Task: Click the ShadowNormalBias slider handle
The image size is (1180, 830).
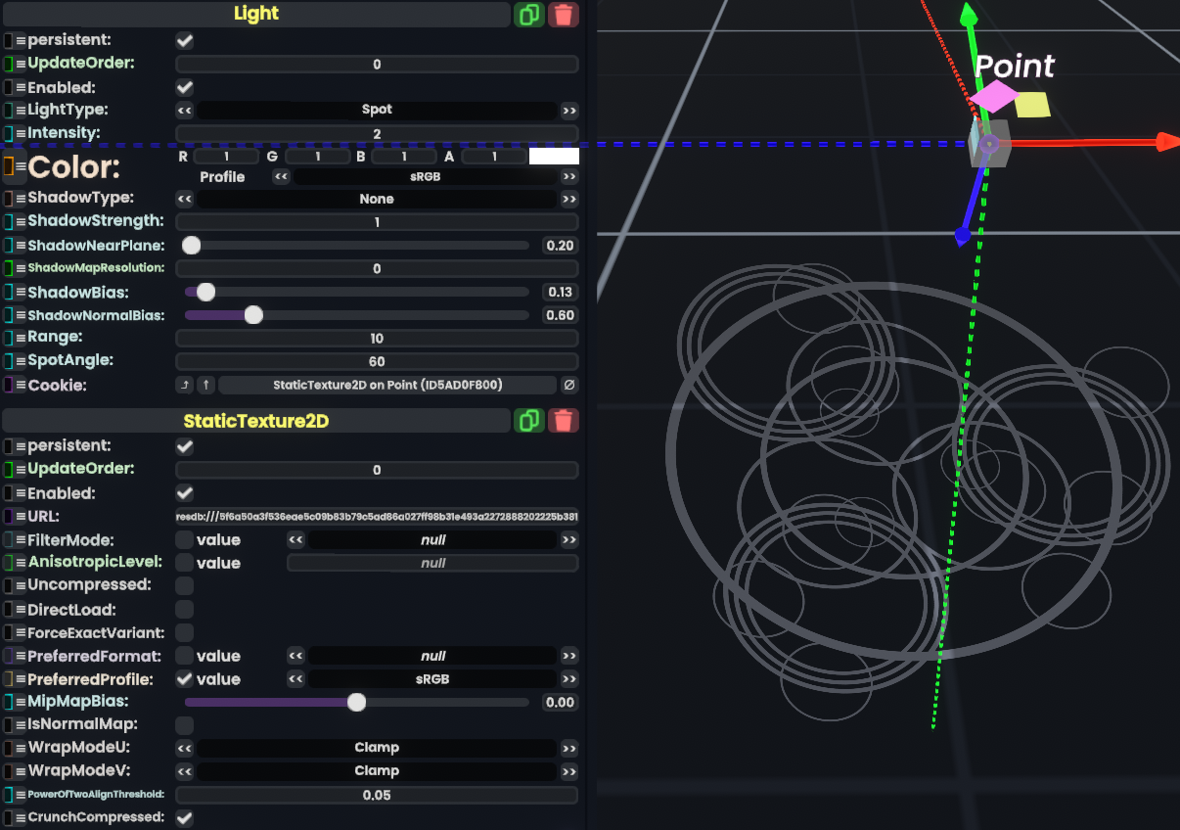Action: coord(253,315)
